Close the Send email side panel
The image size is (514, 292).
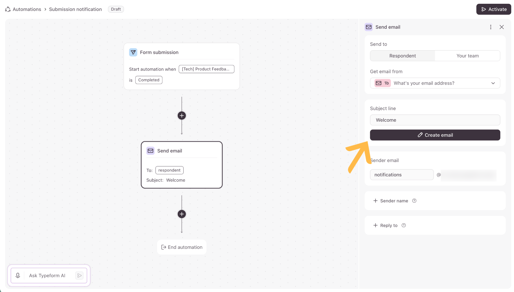[502, 27]
